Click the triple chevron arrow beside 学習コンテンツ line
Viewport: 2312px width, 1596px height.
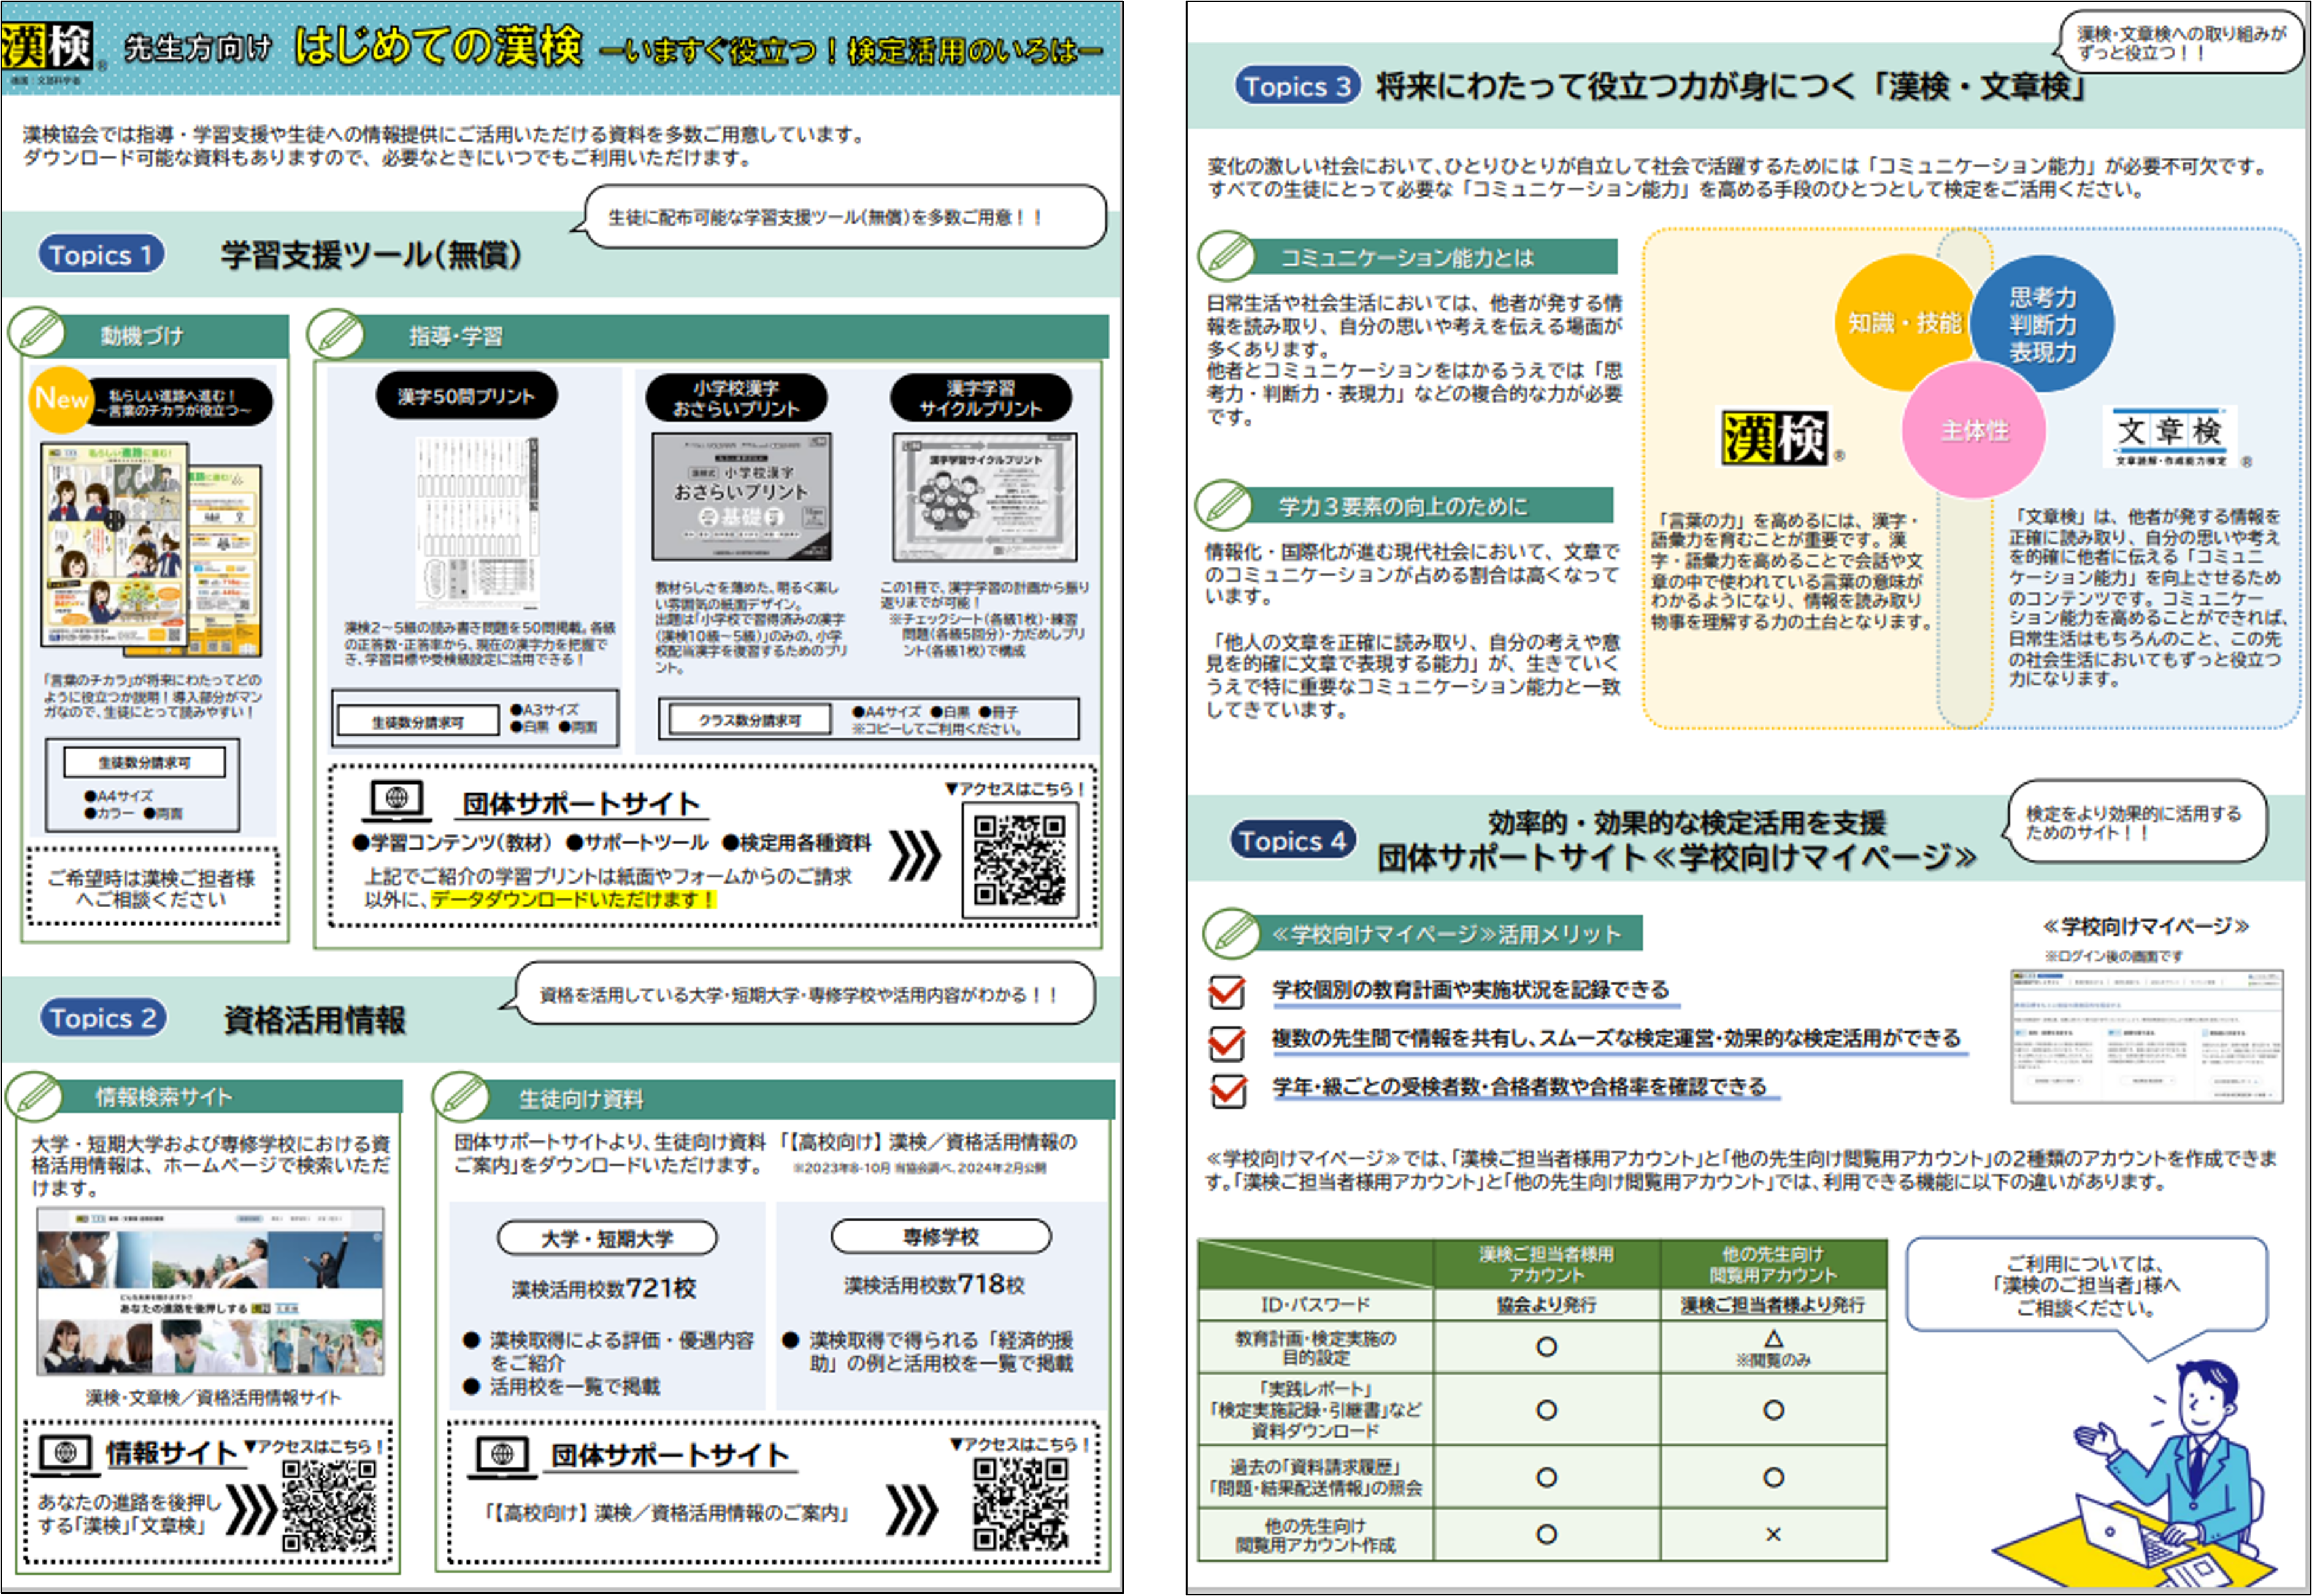[x=915, y=856]
